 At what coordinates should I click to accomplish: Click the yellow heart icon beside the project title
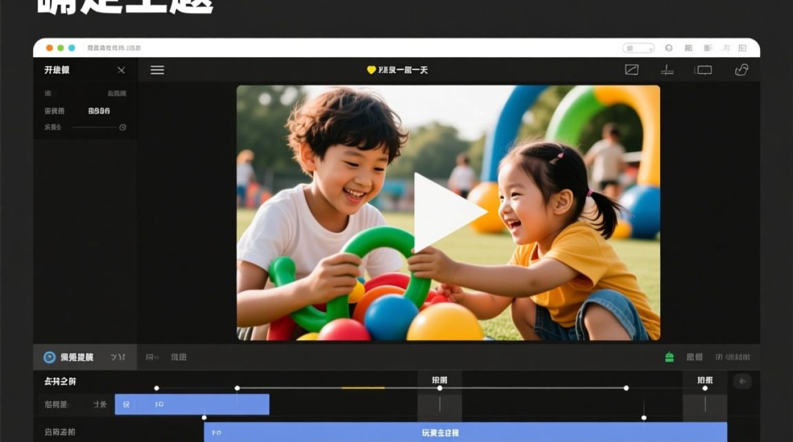click(x=371, y=70)
